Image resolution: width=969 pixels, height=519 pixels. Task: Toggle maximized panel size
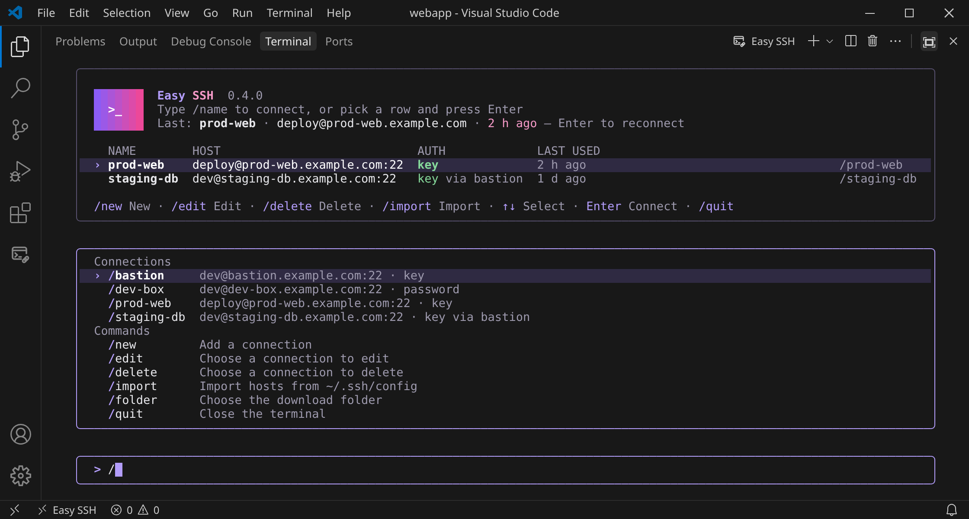pyautogui.click(x=929, y=41)
